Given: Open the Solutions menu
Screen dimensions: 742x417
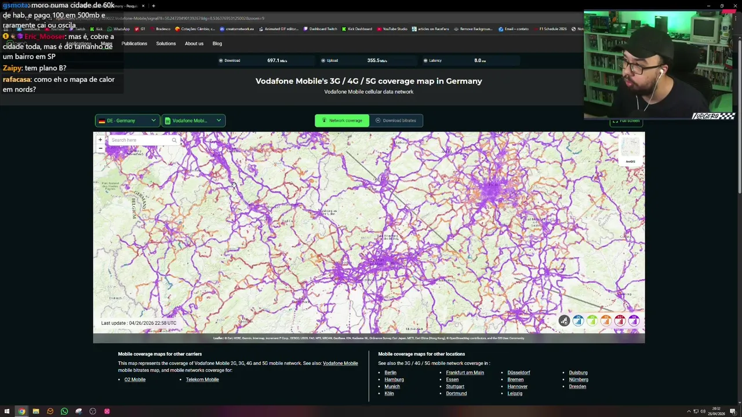Looking at the screenshot, I should (166, 43).
